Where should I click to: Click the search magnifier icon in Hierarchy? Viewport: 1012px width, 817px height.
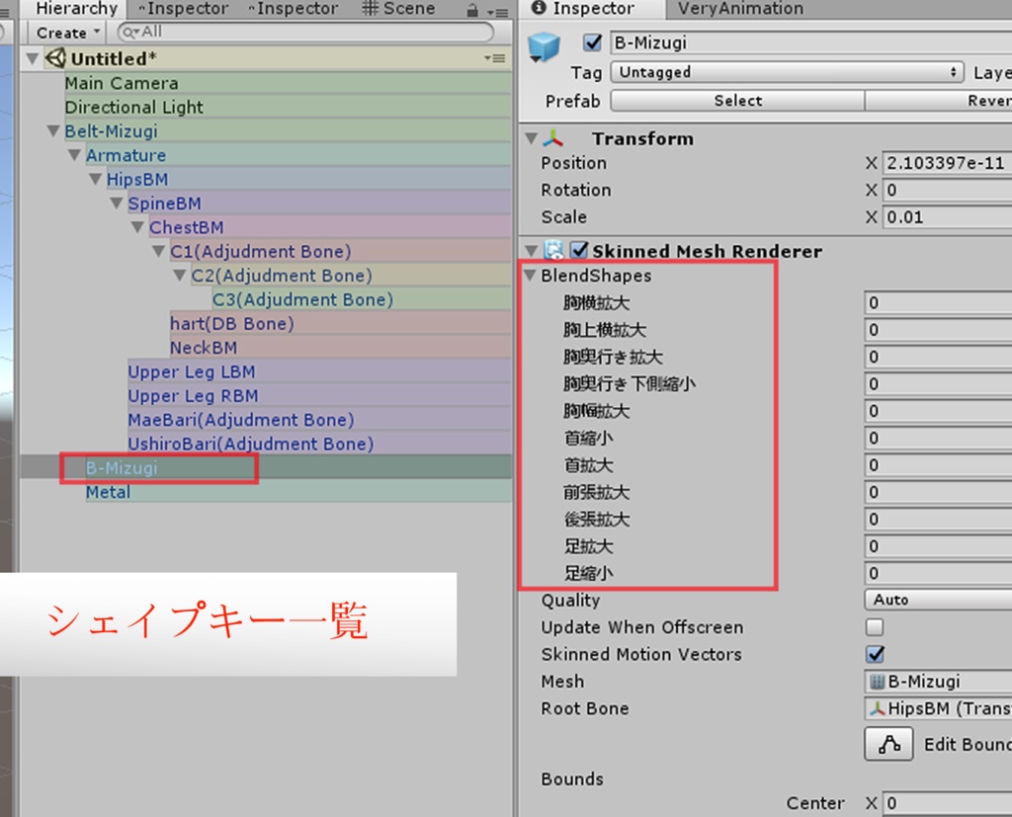(129, 32)
